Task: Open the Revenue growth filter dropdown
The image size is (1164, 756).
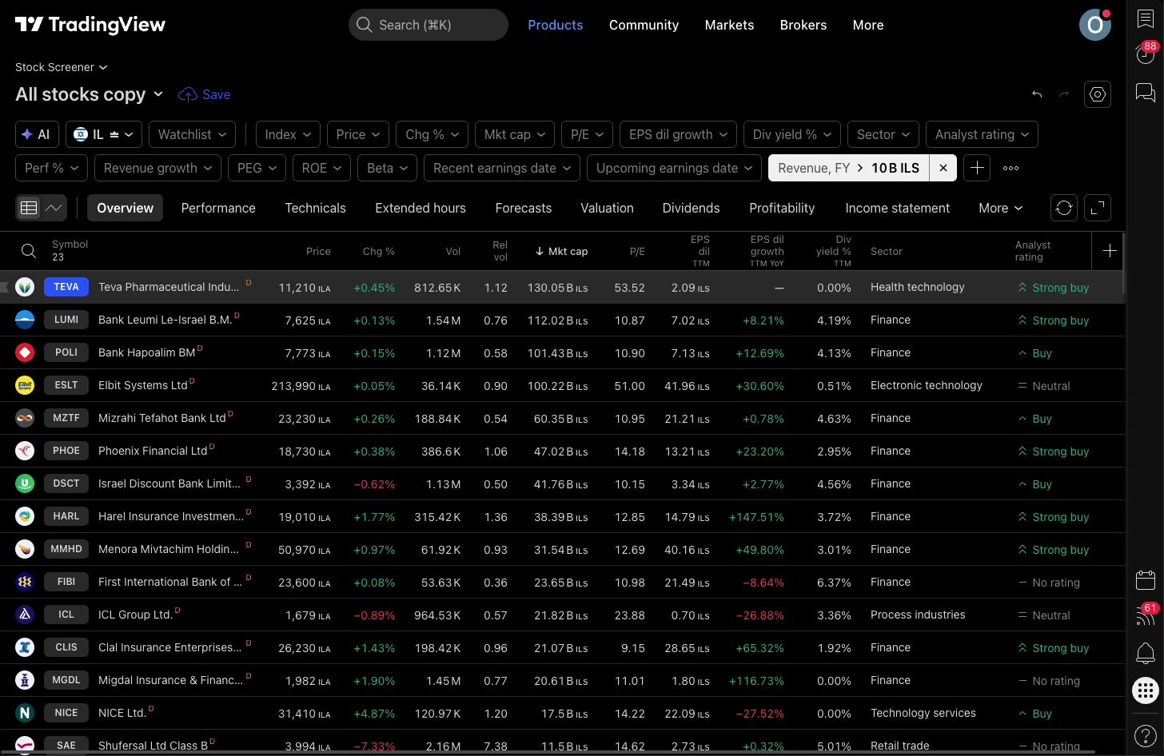Action: pyautogui.click(x=158, y=168)
